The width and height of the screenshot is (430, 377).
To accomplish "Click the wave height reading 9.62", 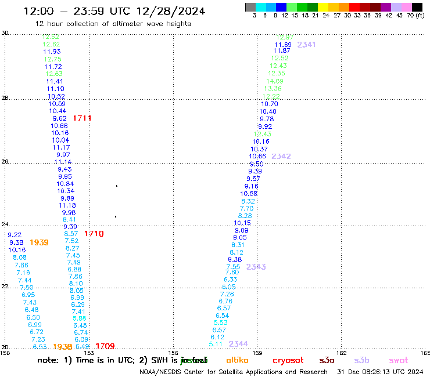I will tap(59, 118).
